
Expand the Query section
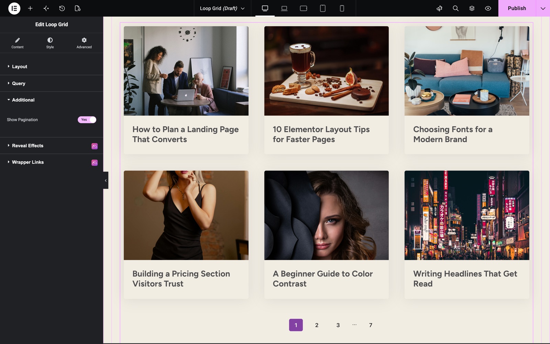[52, 83]
